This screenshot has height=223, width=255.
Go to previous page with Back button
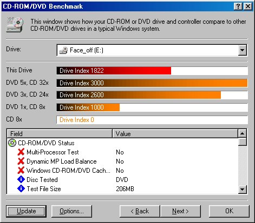pos(140,211)
